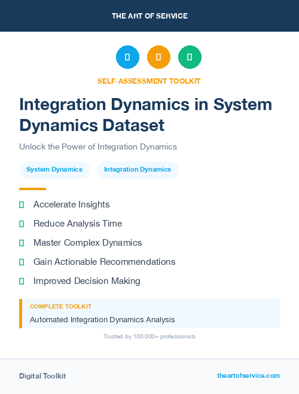Screen dimensions: 299x394
Task: Click The Art of Service header title
Action: [149, 16]
